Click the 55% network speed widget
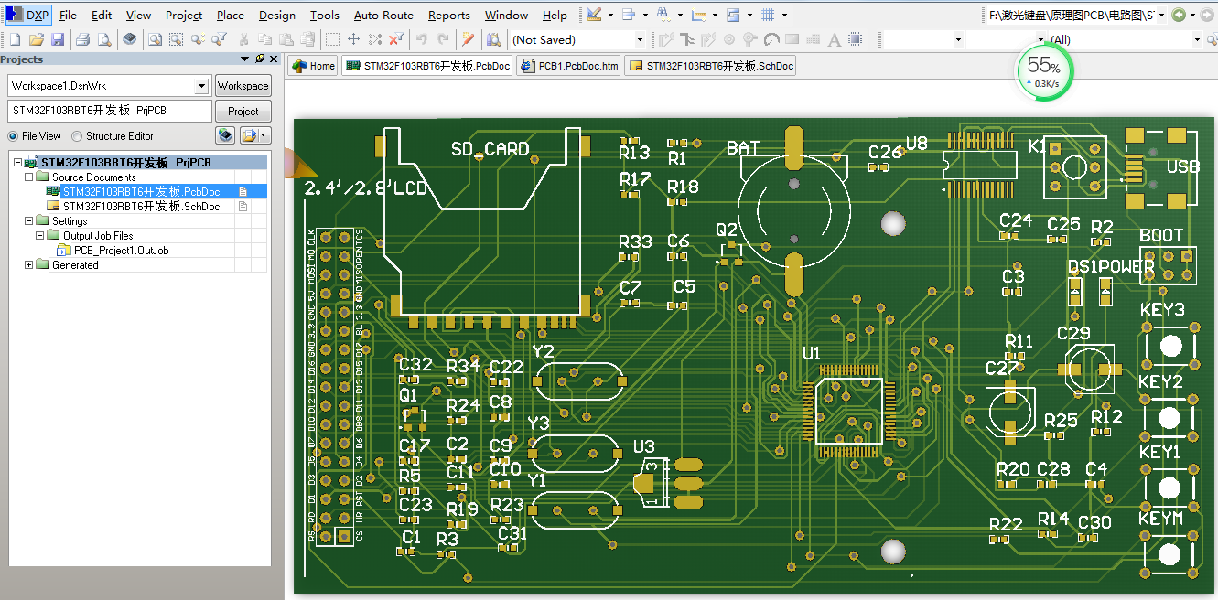 pos(1043,70)
